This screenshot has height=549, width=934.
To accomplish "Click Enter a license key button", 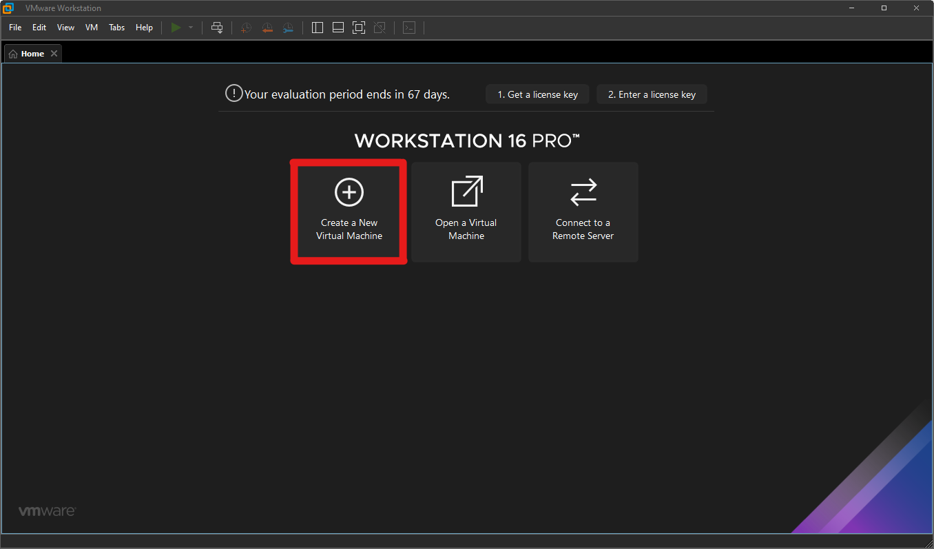I will (x=652, y=94).
